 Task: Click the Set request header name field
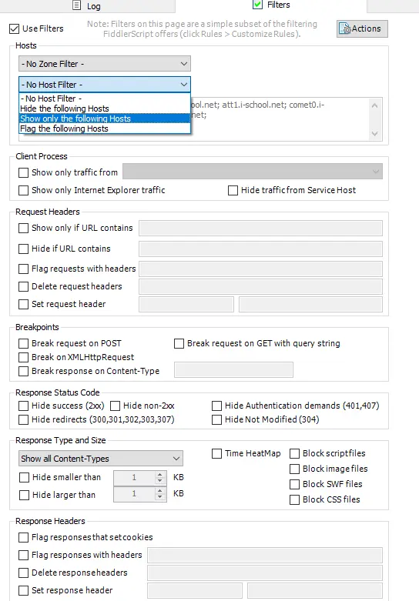(x=186, y=304)
